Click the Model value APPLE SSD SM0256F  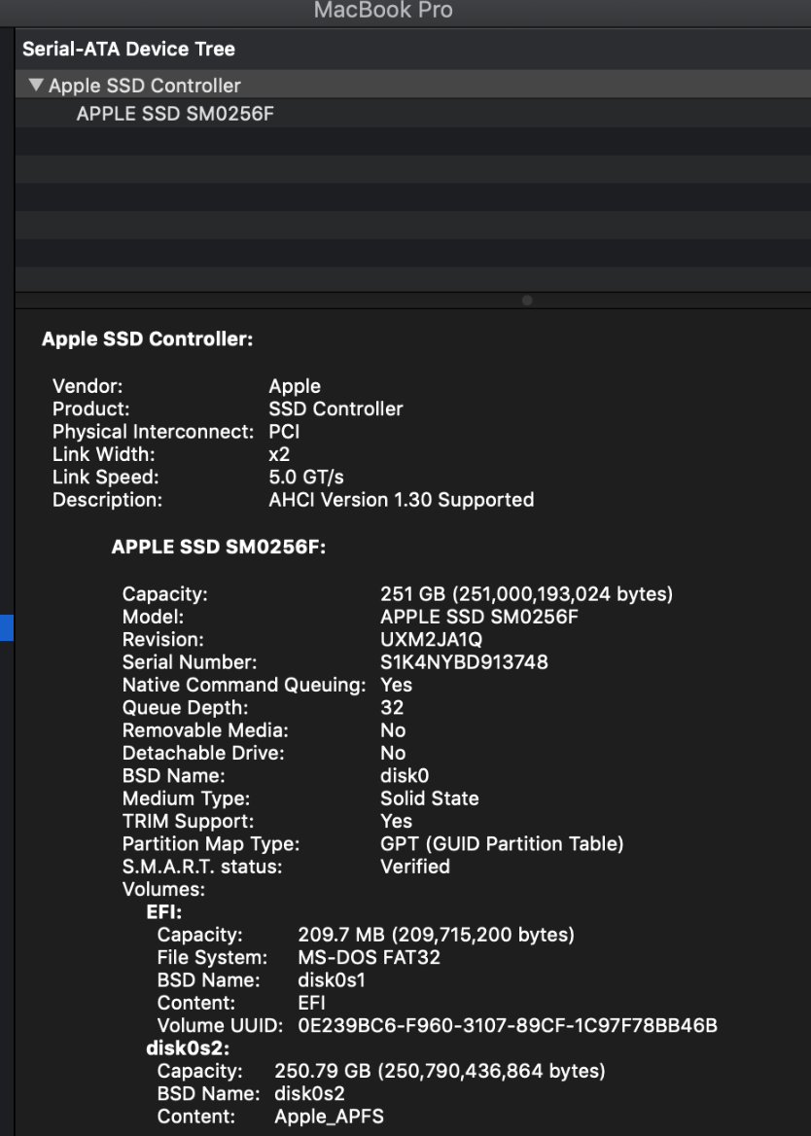[x=479, y=617]
